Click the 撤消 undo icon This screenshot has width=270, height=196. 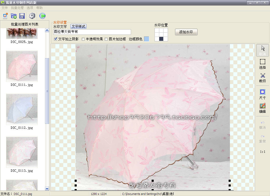tap(262, 125)
